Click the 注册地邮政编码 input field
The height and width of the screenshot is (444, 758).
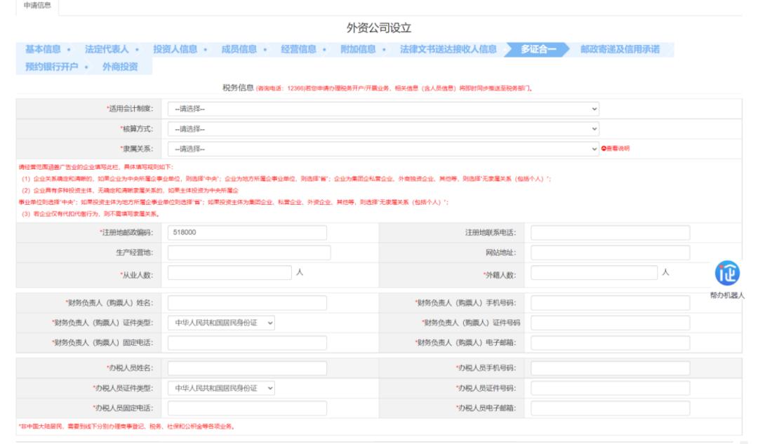tap(247, 232)
